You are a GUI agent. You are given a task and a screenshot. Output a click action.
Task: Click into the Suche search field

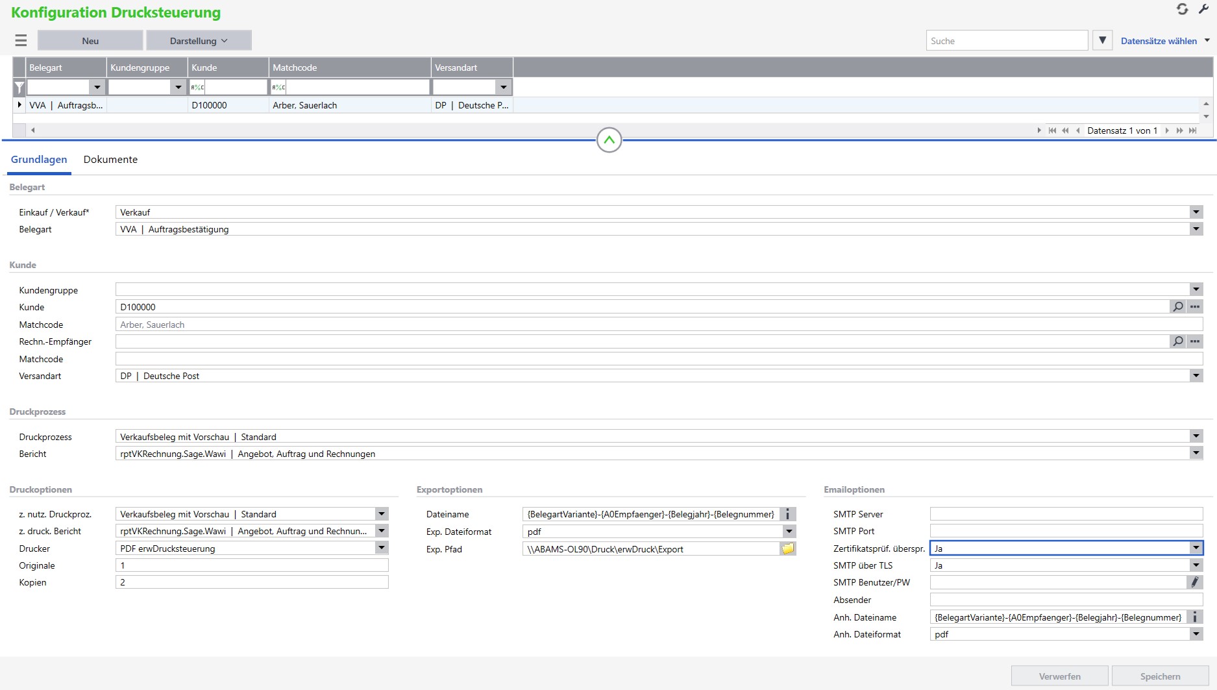click(x=1006, y=41)
